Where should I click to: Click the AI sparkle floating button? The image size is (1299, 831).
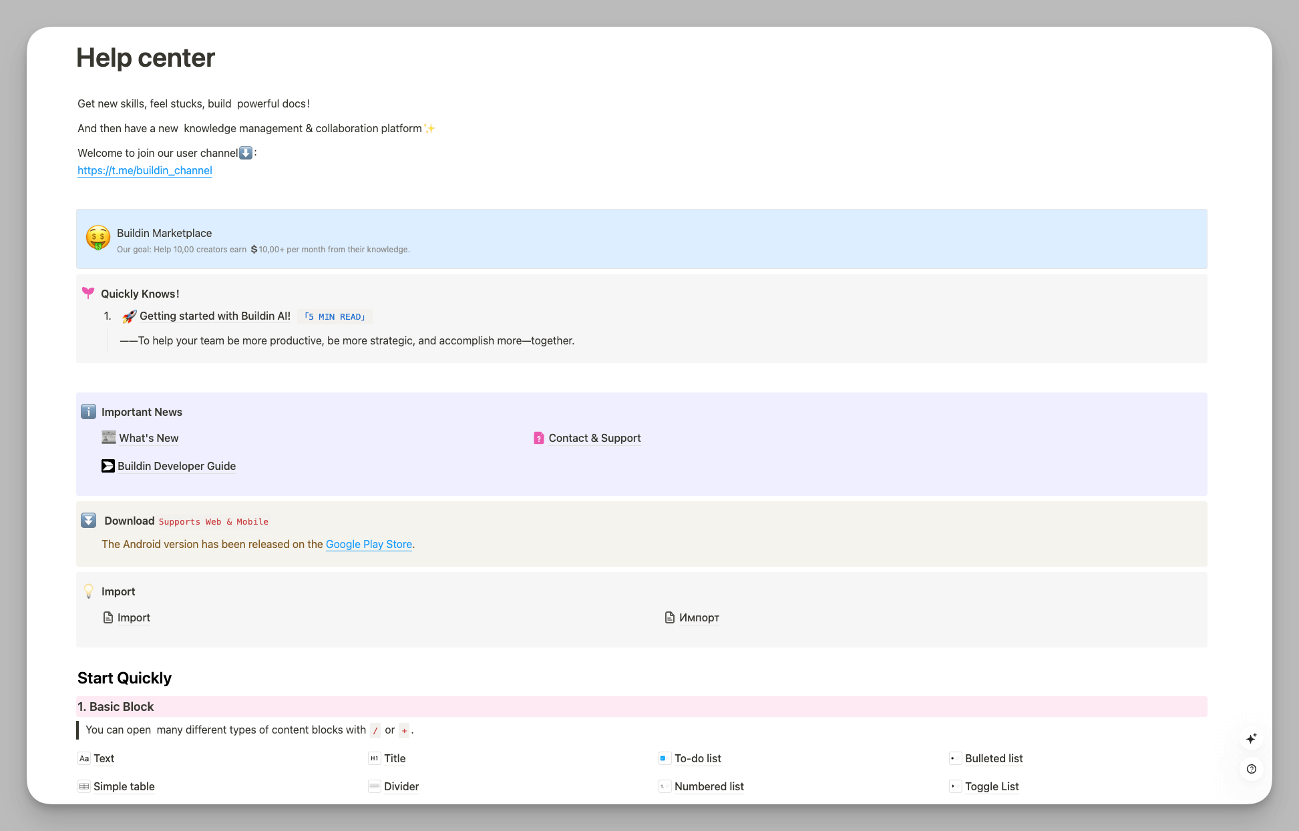[x=1251, y=738]
